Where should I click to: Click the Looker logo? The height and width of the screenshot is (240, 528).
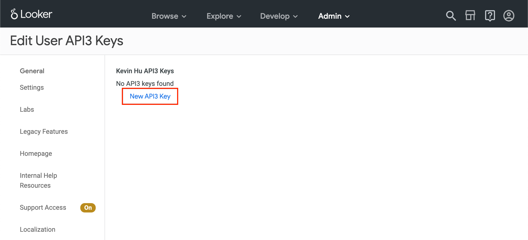[31, 14]
